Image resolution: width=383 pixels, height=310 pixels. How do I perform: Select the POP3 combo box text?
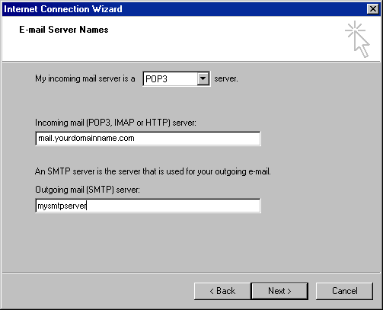(x=156, y=79)
